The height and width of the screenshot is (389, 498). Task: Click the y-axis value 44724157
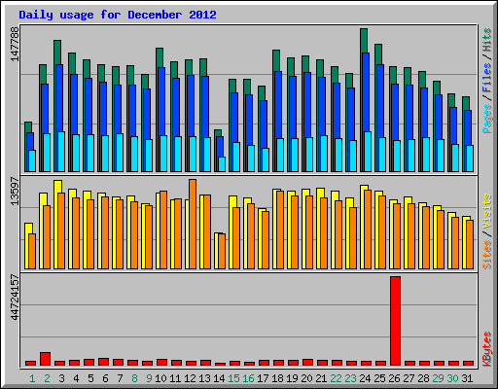tap(15, 298)
